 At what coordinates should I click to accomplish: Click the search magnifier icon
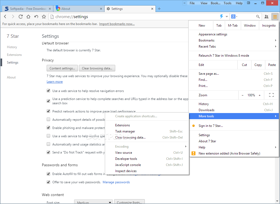tap(258, 16)
